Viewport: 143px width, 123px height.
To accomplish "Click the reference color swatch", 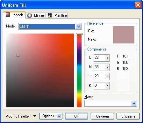I will pyautogui.click(x=124, y=35).
